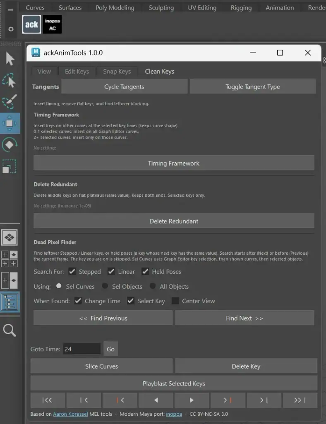Image resolution: width=326 pixels, height=424 pixels.
Task: Click the Goto Time input field
Action: tap(81, 349)
